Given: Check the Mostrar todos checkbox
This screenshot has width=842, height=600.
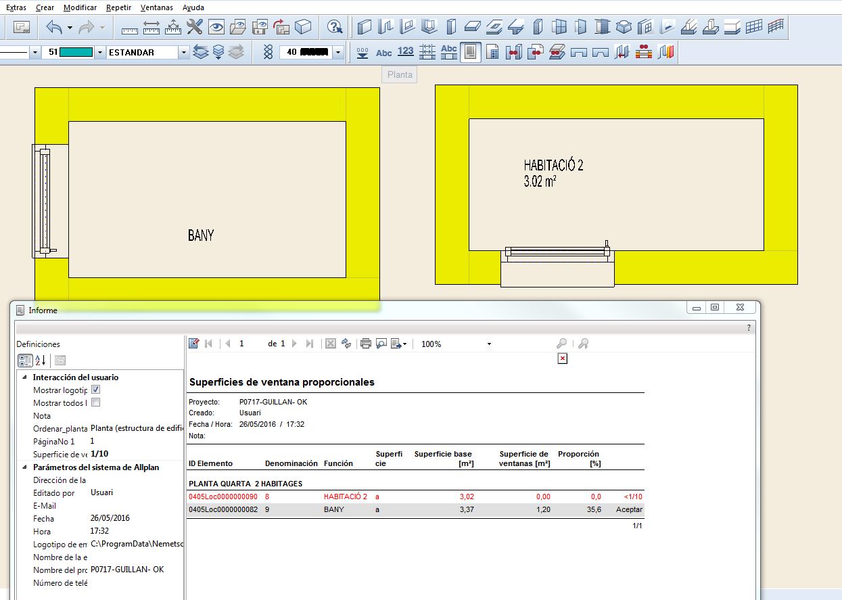Looking at the screenshot, I should (95, 402).
